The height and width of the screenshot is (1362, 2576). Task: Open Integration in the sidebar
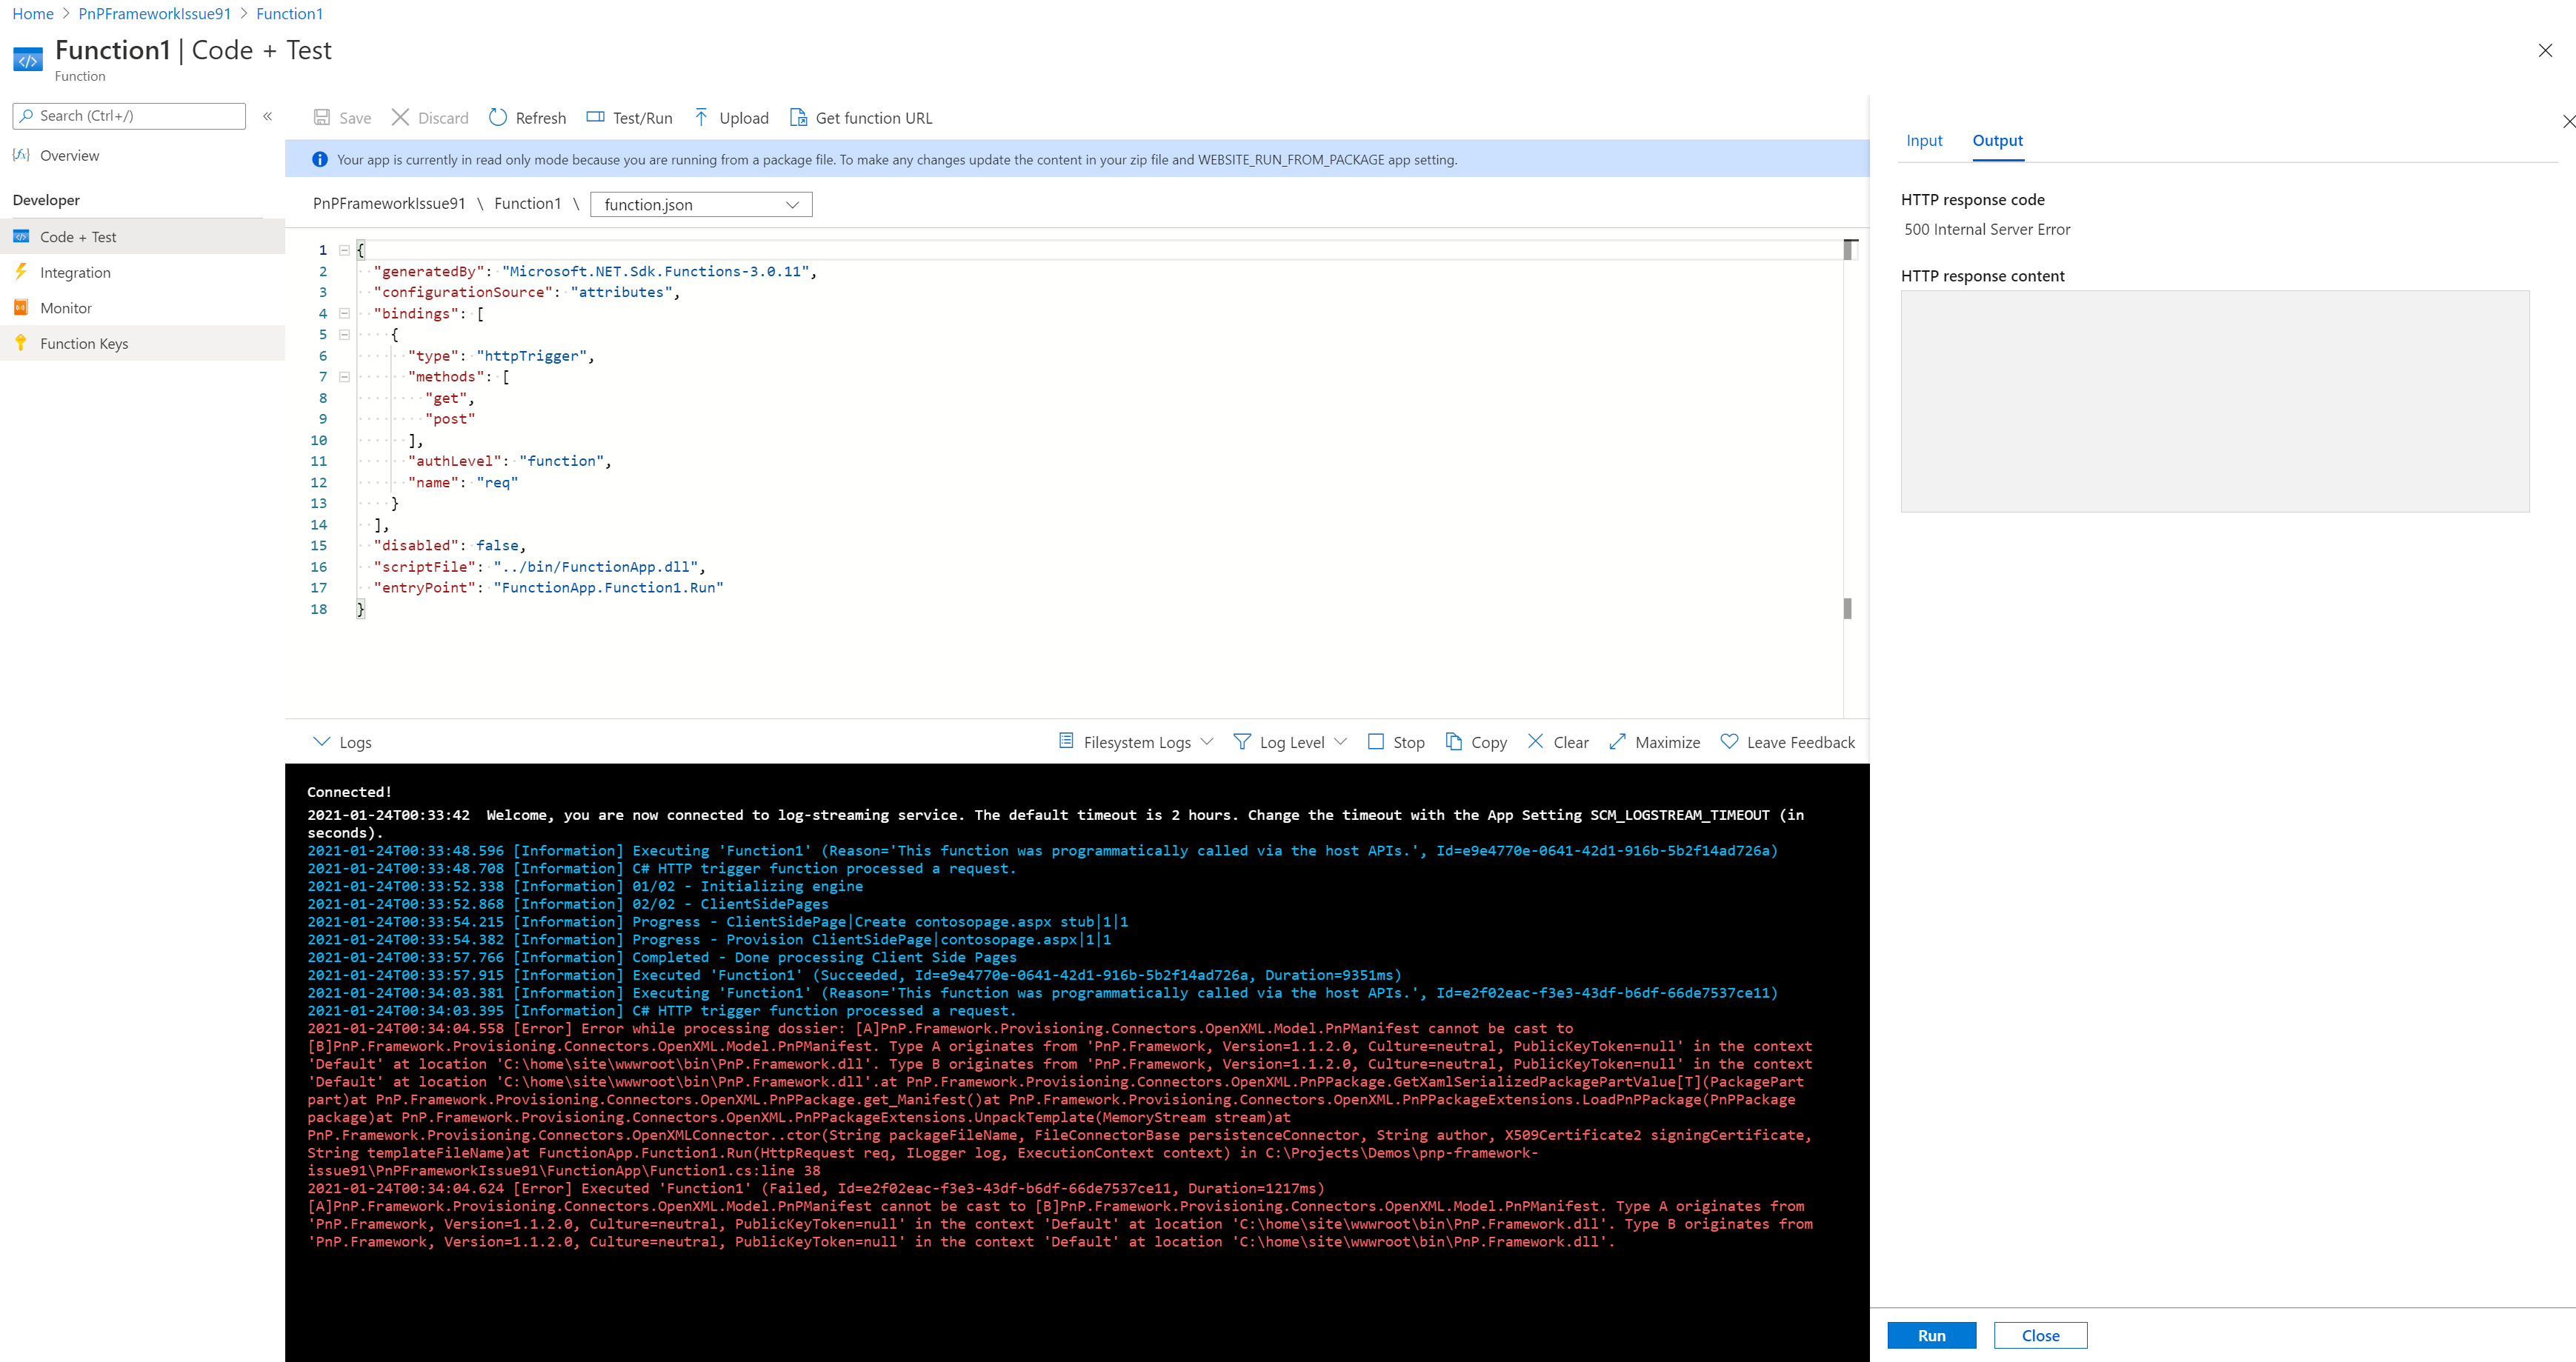coord(75,273)
